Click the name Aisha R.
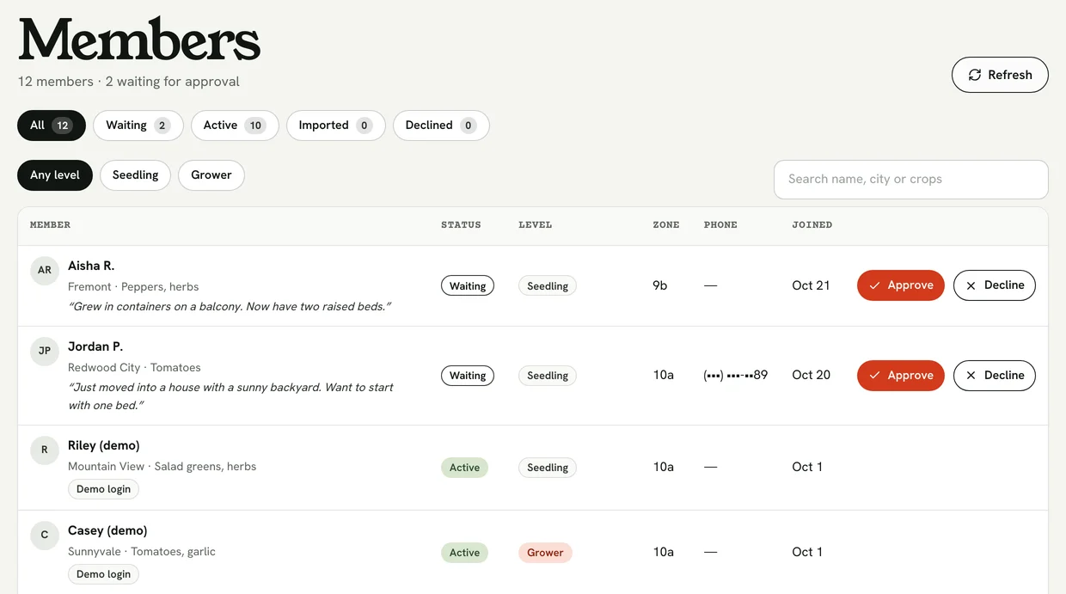This screenshot has height=594, width=1066. point(91,266)
